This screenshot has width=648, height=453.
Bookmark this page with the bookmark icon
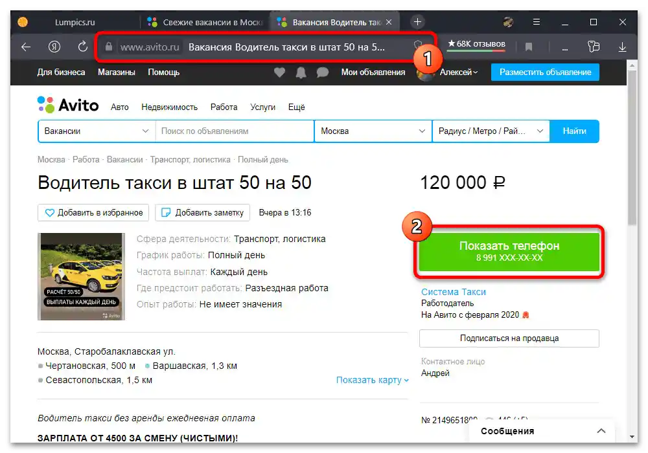coord(529,47)
